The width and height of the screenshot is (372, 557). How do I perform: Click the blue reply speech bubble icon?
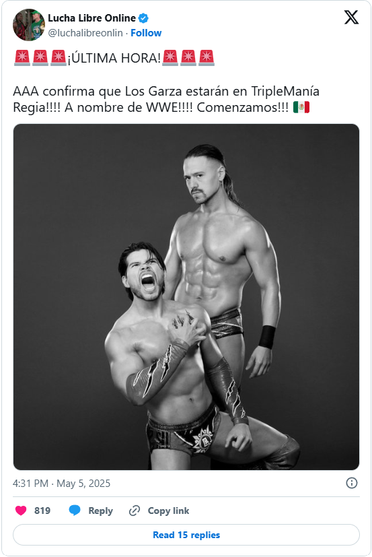click(75, 511)
